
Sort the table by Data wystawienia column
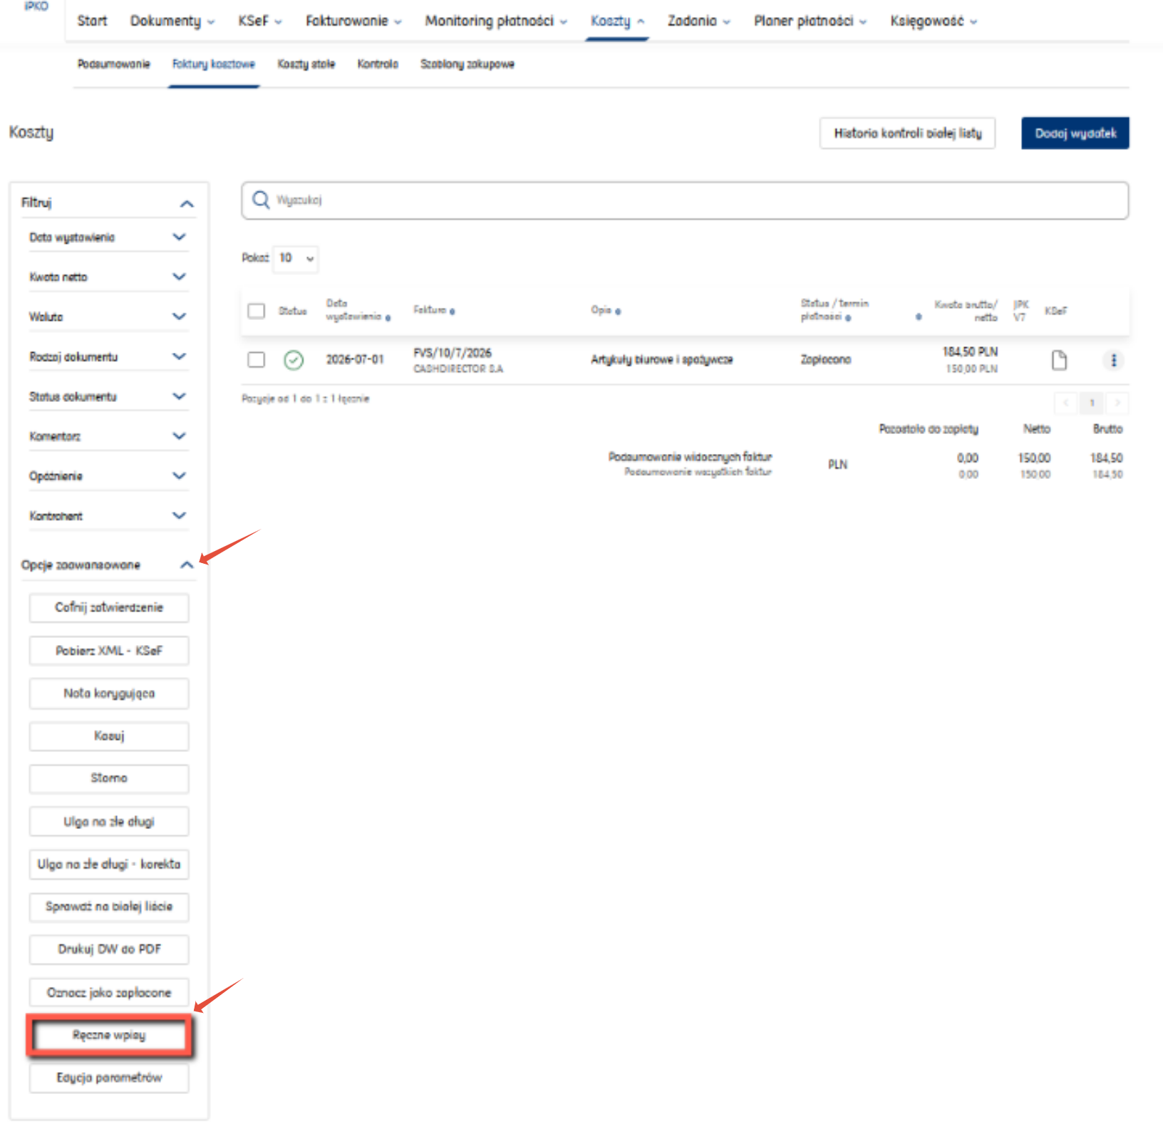[358, 310]
